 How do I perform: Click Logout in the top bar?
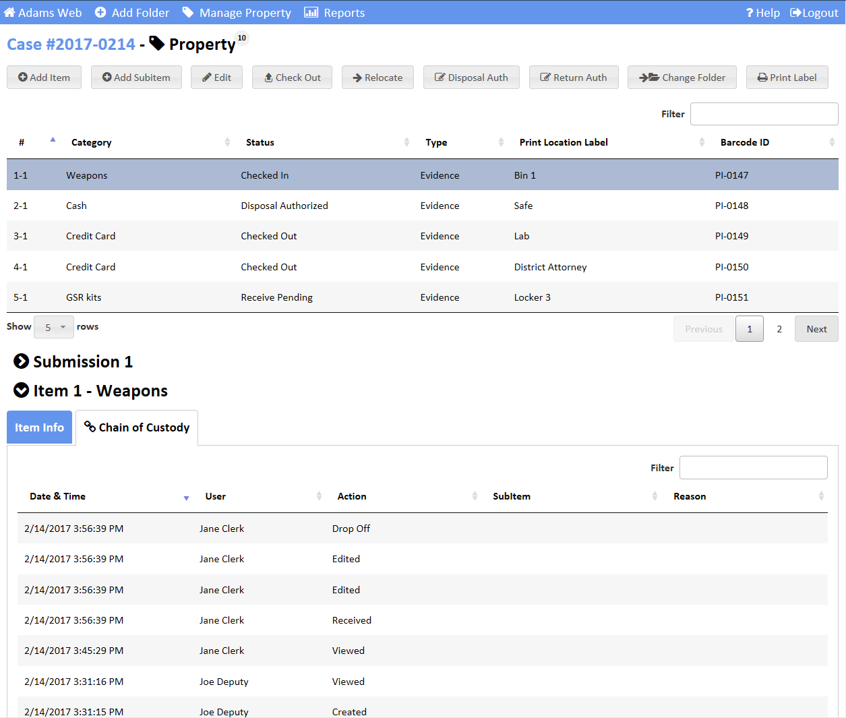(x=814, y=13)
